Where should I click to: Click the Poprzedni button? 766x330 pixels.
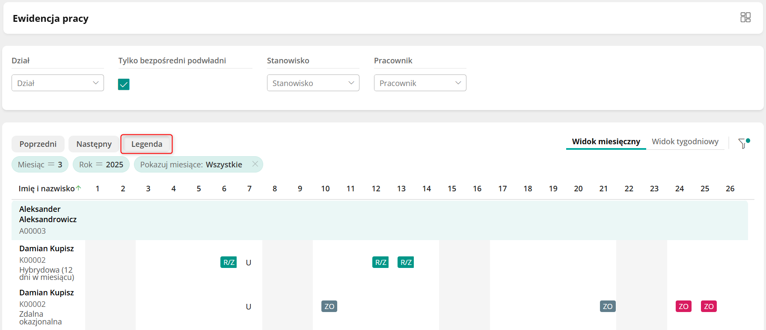(x=38, y=144)
